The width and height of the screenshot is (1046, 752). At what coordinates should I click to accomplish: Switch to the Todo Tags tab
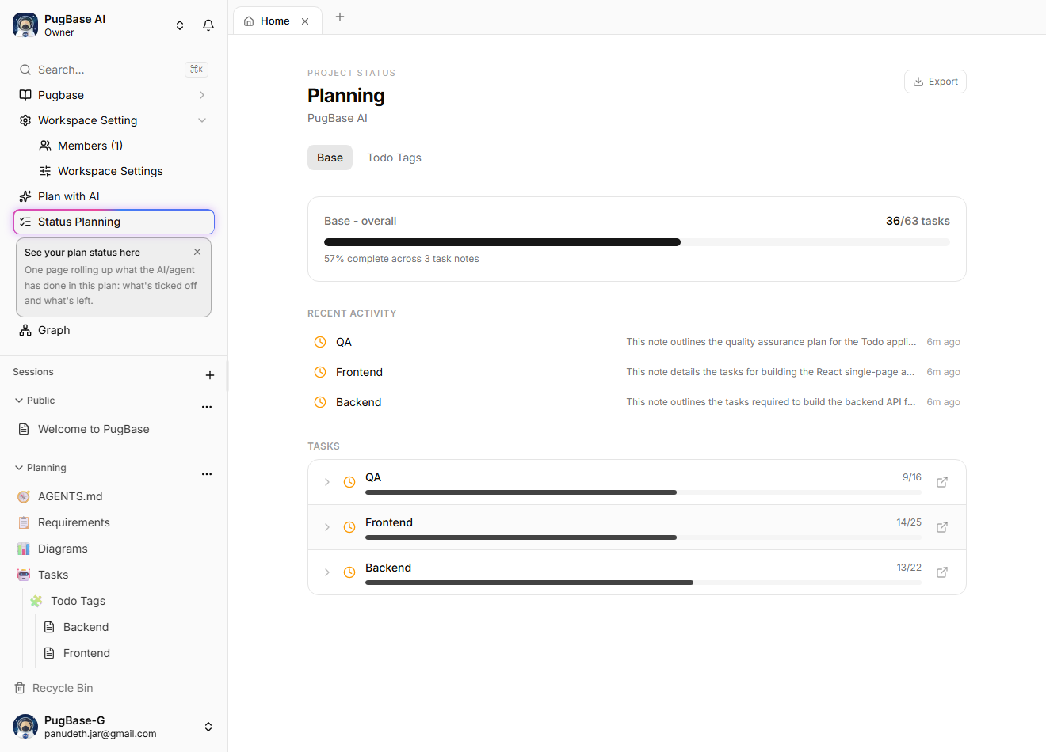(394, 158)
